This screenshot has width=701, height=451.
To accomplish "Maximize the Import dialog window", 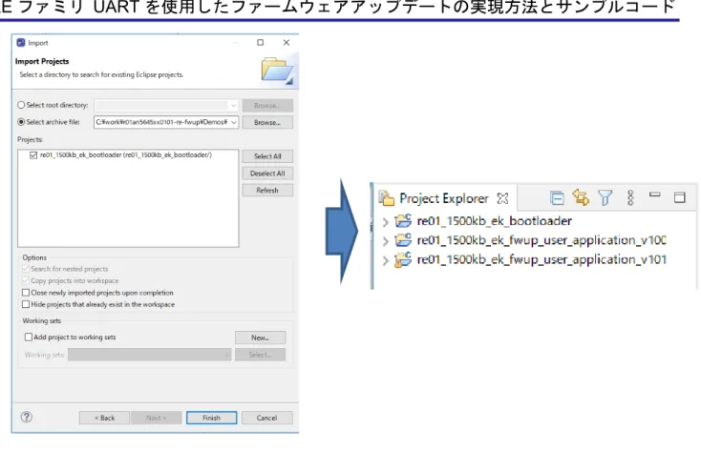I will pos(260,42).
